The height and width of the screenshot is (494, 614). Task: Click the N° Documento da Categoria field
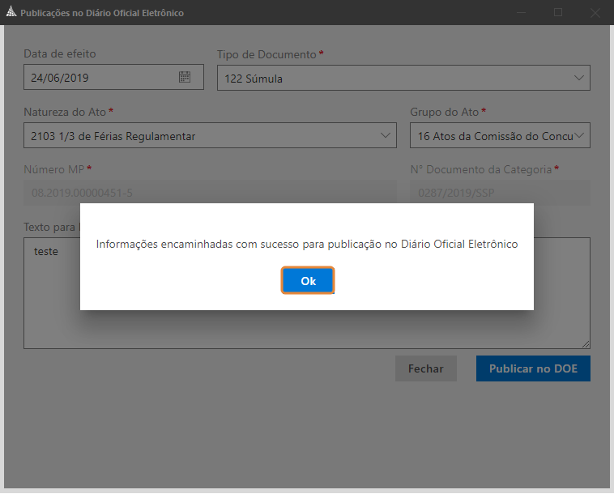click(500, 193)
